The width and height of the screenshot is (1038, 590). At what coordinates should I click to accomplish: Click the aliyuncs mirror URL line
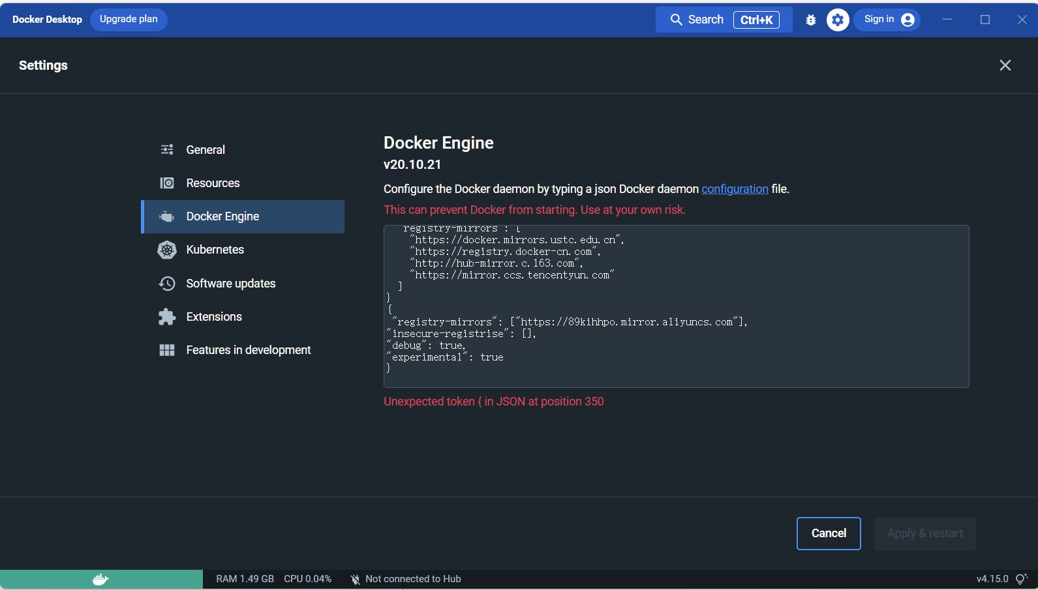(569, 322)
